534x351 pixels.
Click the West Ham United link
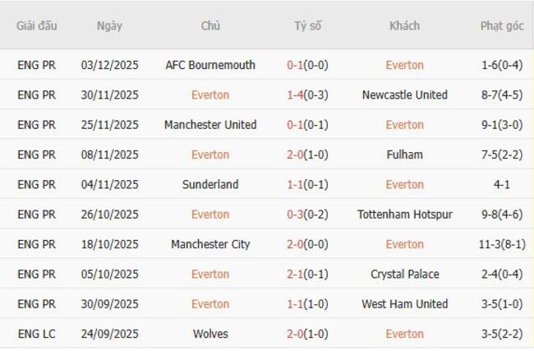click(404, 304)
